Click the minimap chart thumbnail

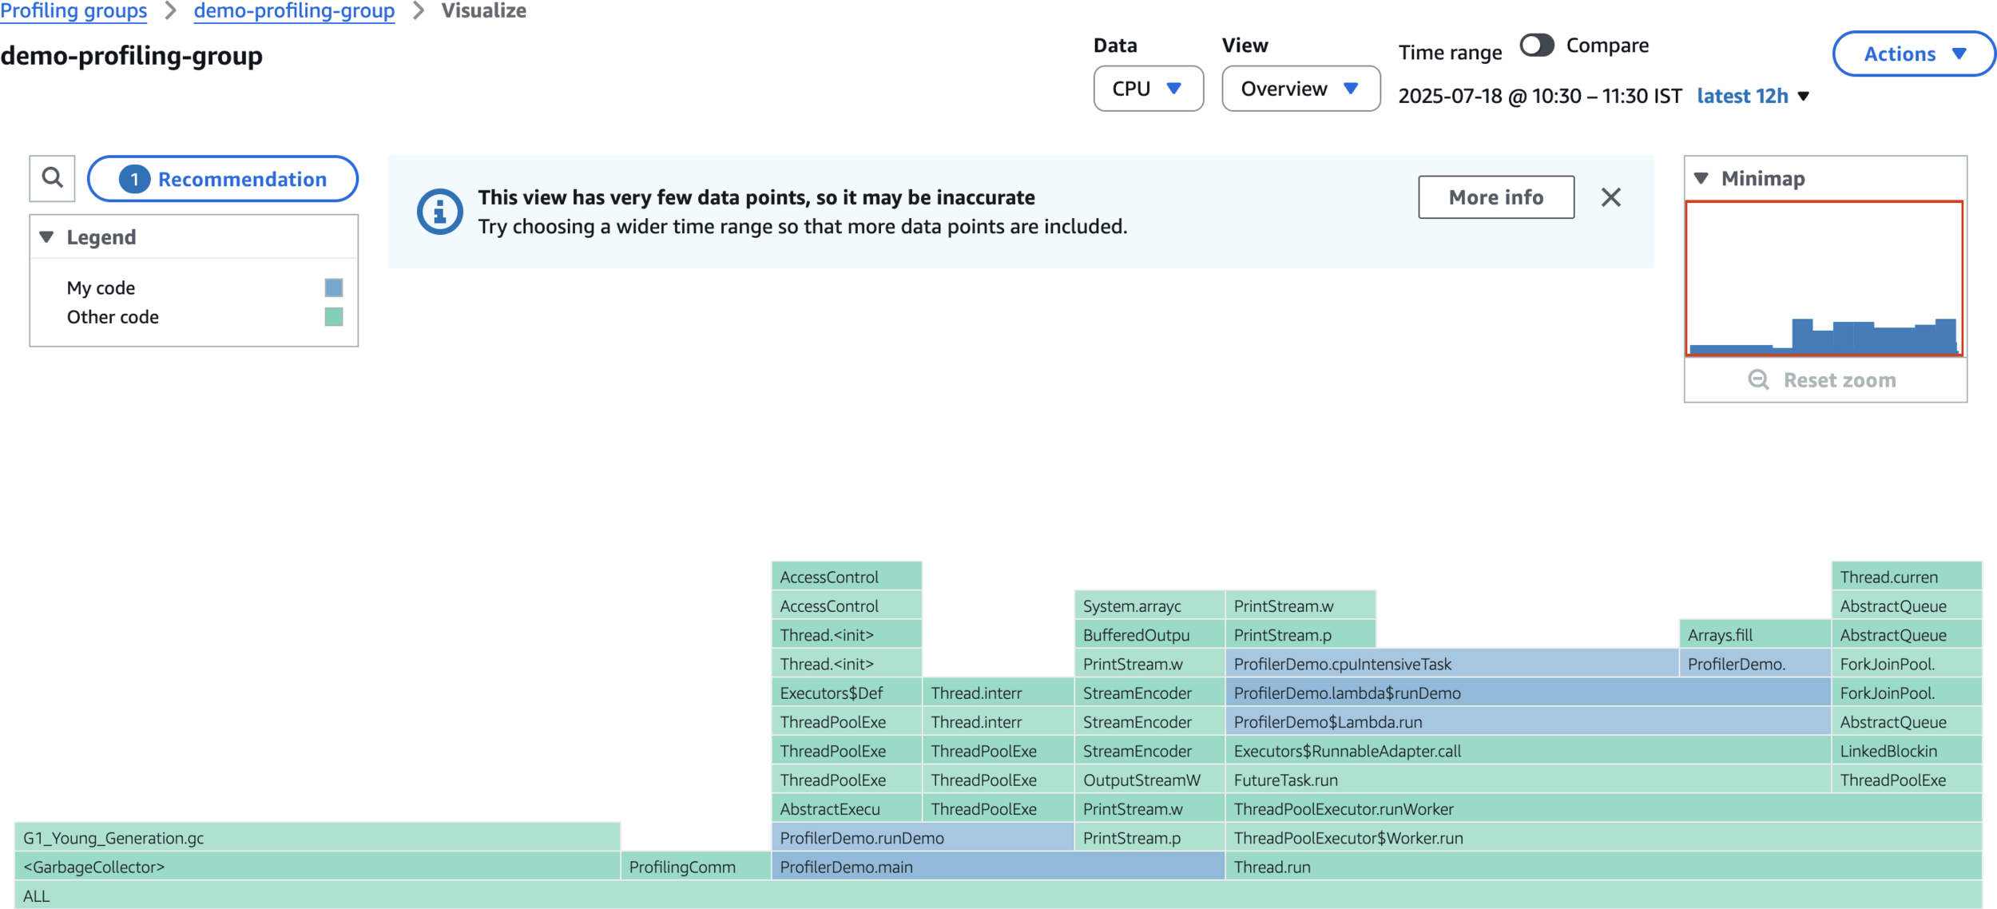pyautogui.click(x=1824, y=278)
